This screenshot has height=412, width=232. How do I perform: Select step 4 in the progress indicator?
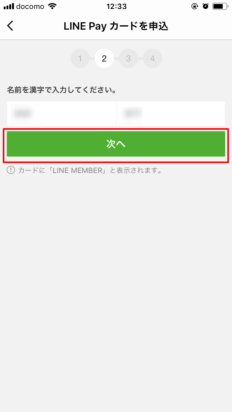[x=153, y=58]
